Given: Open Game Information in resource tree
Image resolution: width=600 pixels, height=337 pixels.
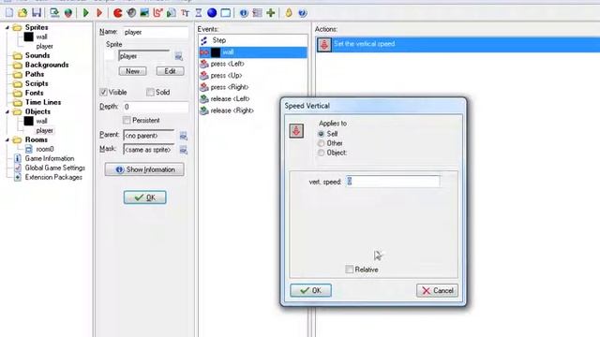Looking at the screenshot, I should [x=50, y=158].
